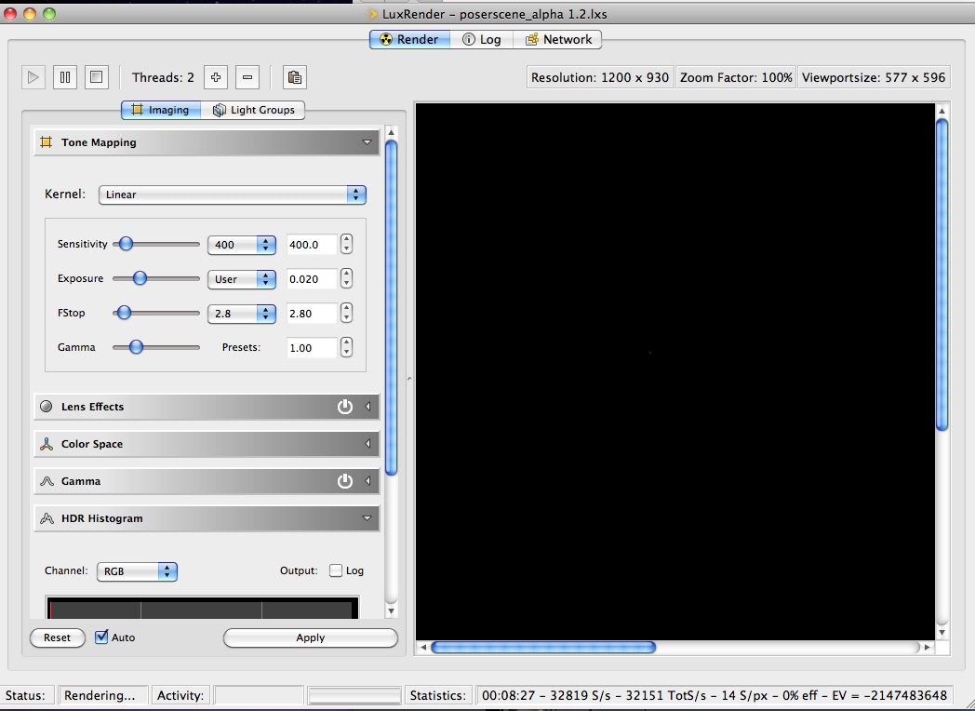Open the Sensitivity preset dropdown showing 400

point(241,245)
